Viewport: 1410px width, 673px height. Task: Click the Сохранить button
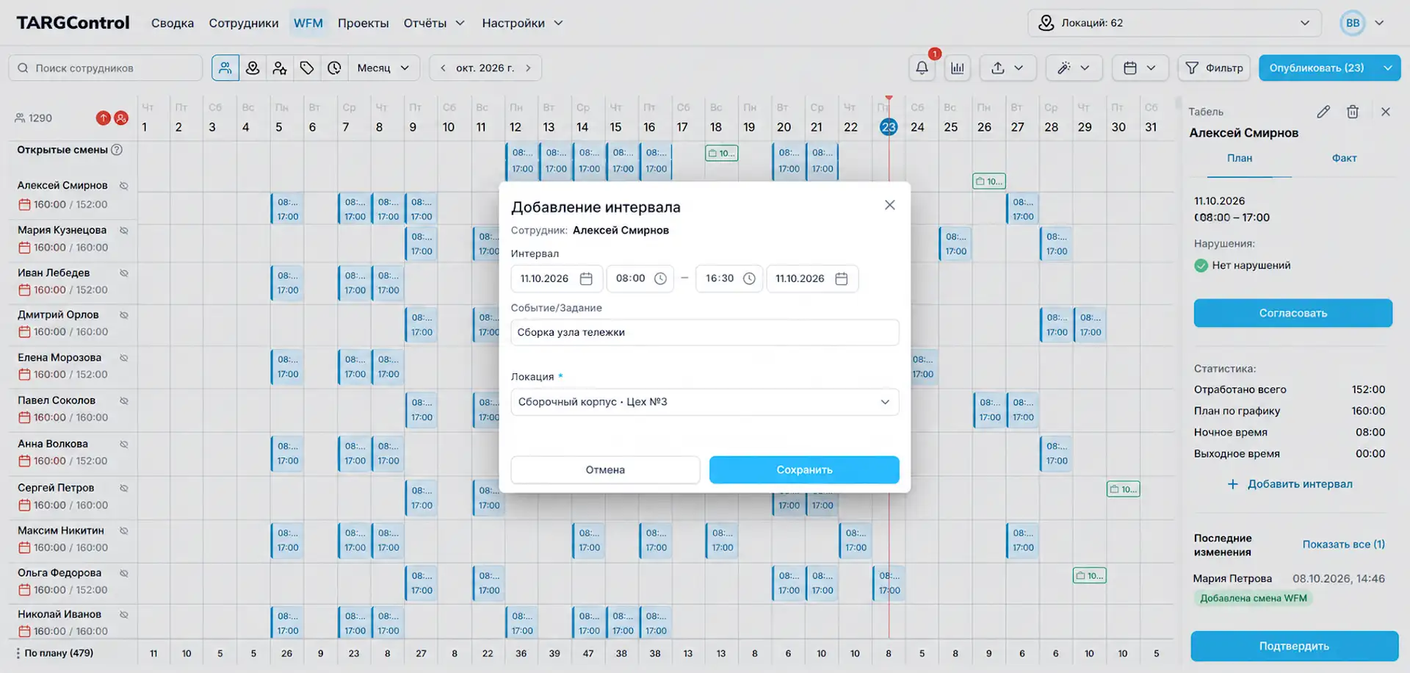tap(804, 469)
